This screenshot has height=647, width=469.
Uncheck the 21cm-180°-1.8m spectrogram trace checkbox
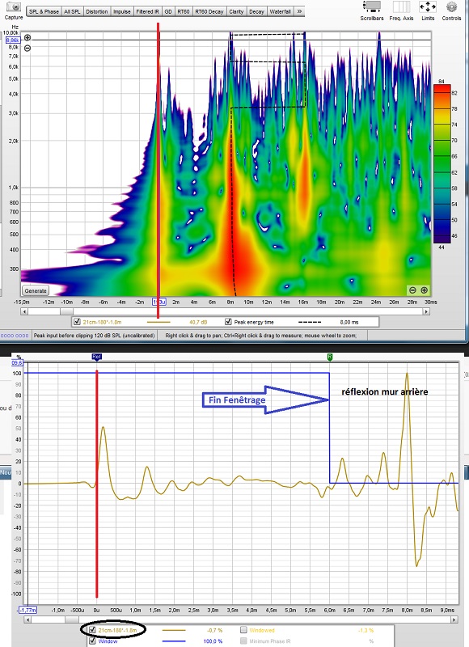77,322
